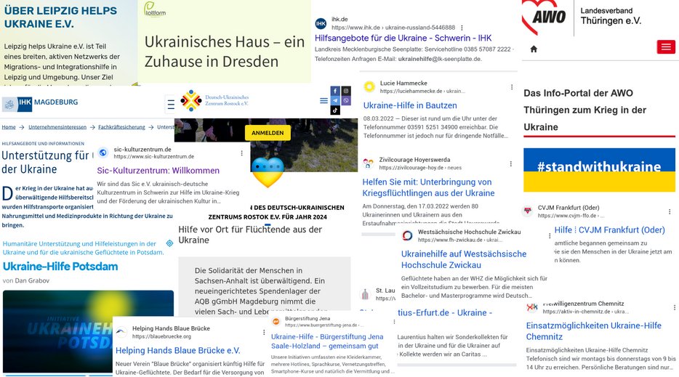Click Westsächsische Hochschule Zwickau favicon
This screenshot has height=377, width=679.
pos(407,235)
